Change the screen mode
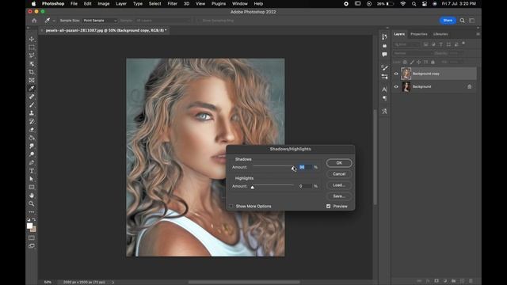The width and height of the screenshot is (507, 285). 32,246
